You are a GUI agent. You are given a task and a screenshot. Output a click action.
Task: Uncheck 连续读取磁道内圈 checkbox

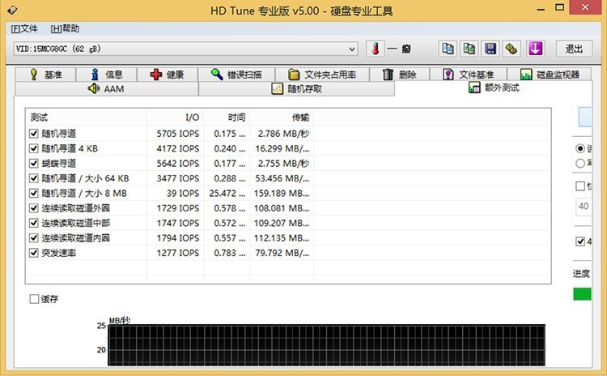point(34,238)
